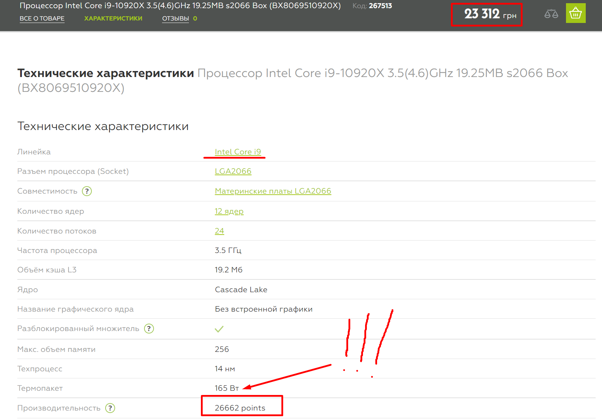
Task: Select the Cascade Lake core value
Action: pos(241,290)
